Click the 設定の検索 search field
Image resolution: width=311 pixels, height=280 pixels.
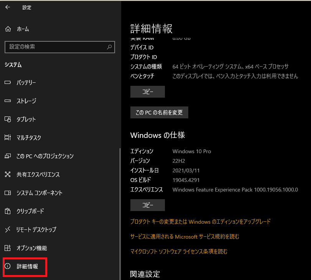coord(60,47)
